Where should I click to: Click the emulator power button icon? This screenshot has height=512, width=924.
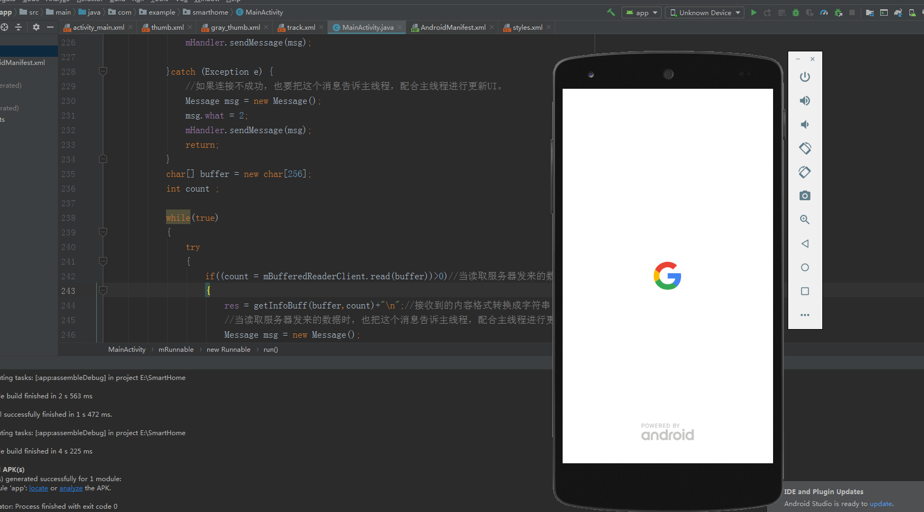(804, 76)
